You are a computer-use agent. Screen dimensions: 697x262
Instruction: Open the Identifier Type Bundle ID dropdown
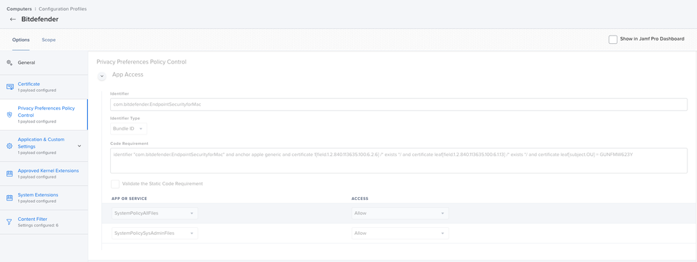click(128, 128)
